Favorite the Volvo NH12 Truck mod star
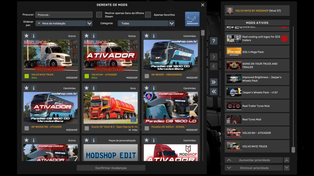The width and height of the screenshot is (314, 176). [x=26, y=36]
